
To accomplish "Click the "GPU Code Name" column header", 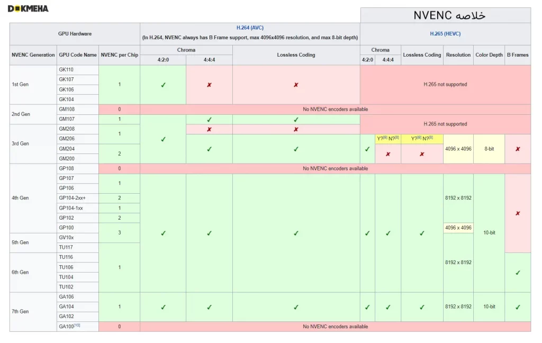I will 78,55.
